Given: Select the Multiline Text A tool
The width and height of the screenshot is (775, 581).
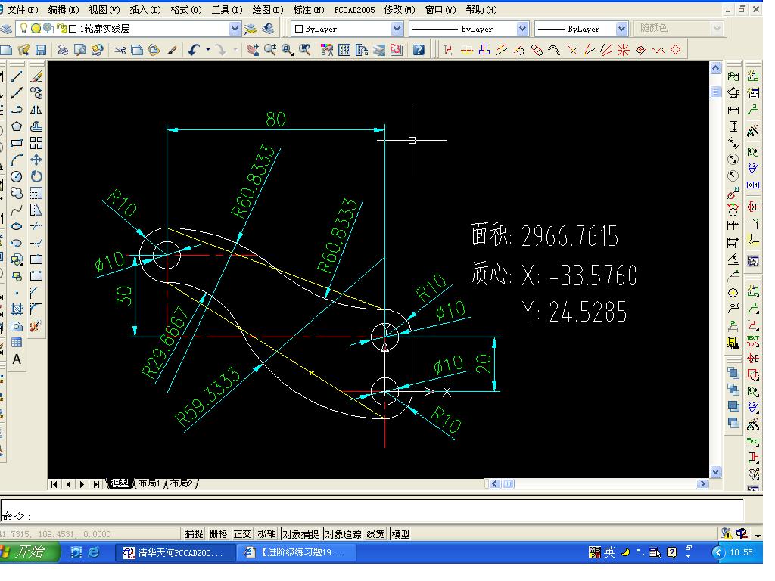Looking at the screenshot, I should (x=17, y=359).
